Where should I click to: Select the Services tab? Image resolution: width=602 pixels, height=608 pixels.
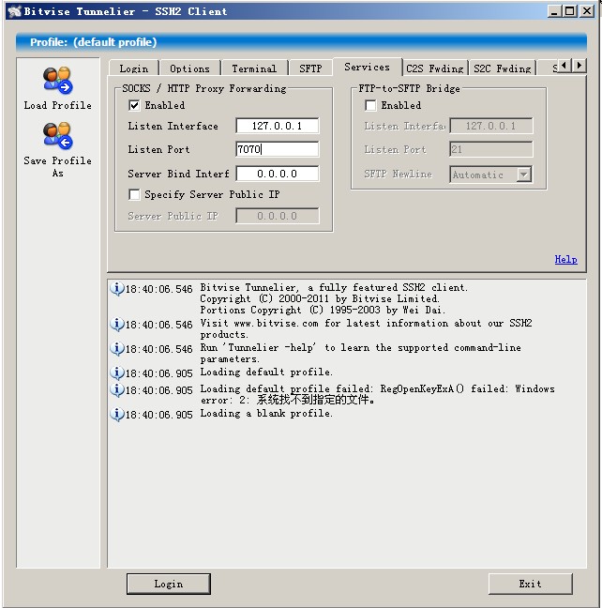[367, 67]
